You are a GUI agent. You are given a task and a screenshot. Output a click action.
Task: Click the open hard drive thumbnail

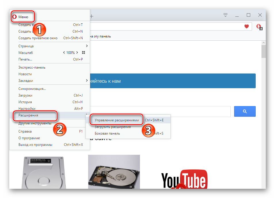(x=114, y=172)
